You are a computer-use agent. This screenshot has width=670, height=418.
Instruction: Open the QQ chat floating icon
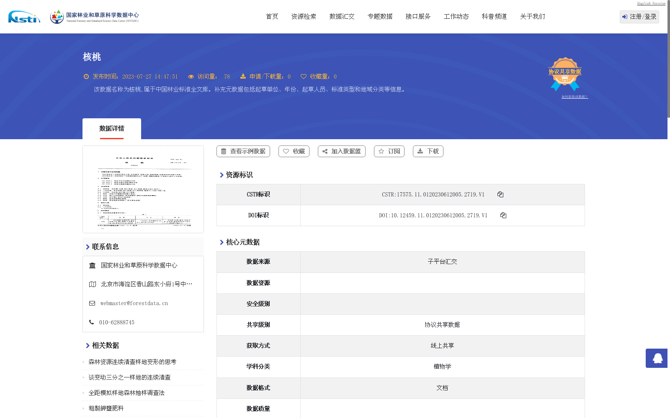click(x=657, y=358)
